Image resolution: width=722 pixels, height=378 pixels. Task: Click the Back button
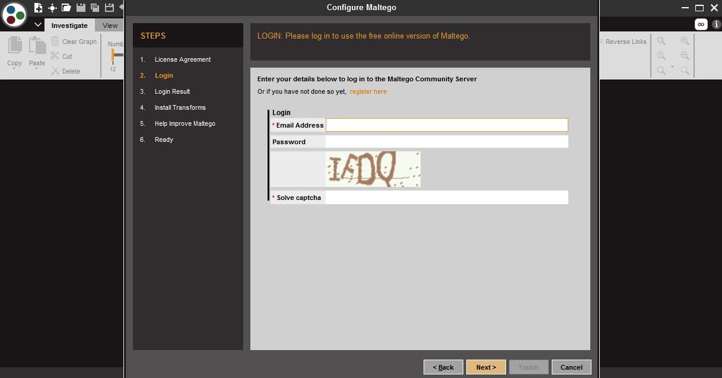[x=443, y=367]
